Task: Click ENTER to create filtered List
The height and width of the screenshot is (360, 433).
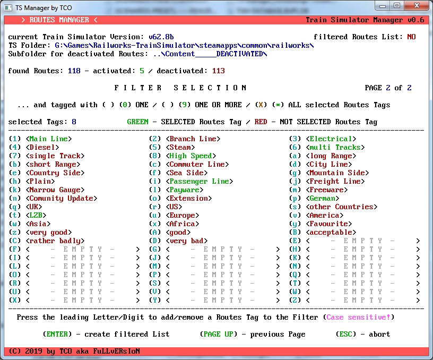Action: (x=106, y=335)
